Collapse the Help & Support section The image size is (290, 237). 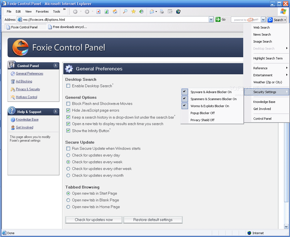[x=55, y=111]
